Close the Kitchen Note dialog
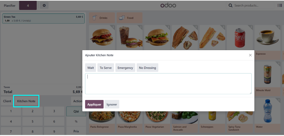Screen dimensions: 284x136 [250, 55]
